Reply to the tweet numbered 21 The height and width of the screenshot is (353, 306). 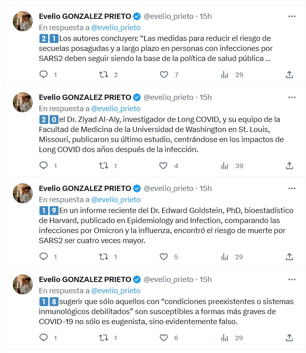click(44, 75)
